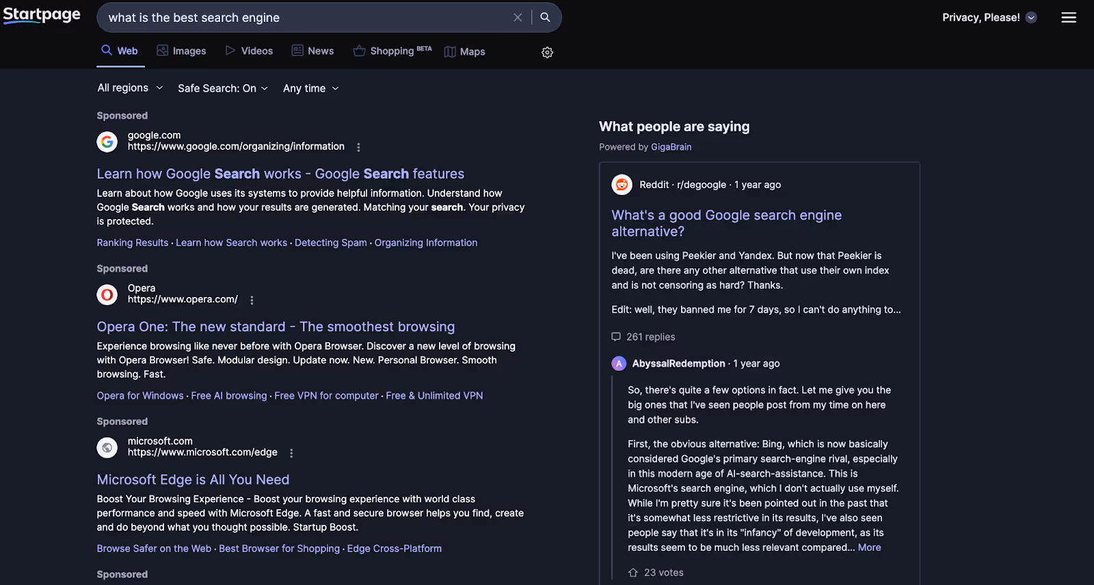Click Learn how Search works sitelink
1094x585 pixels.
[x=231, y=243]
